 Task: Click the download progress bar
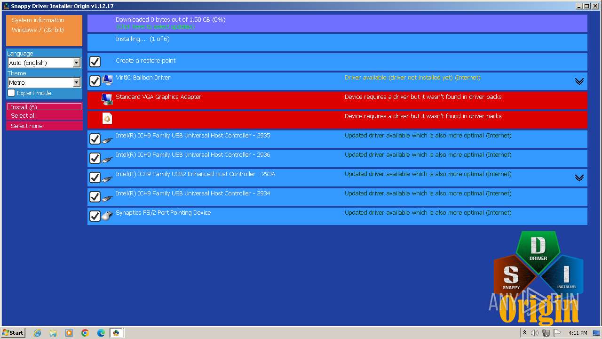pos(337,23)
